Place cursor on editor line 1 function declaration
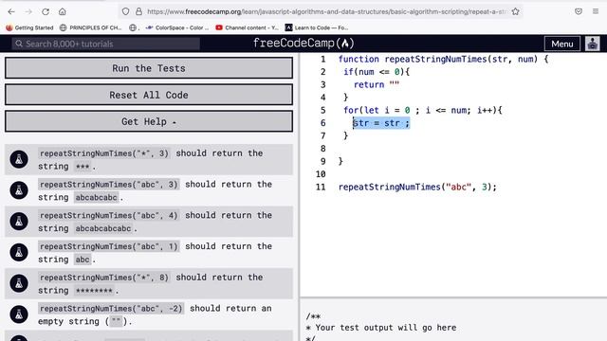The height and width of the screenshot is (341, 607). [x=443, y=59]
